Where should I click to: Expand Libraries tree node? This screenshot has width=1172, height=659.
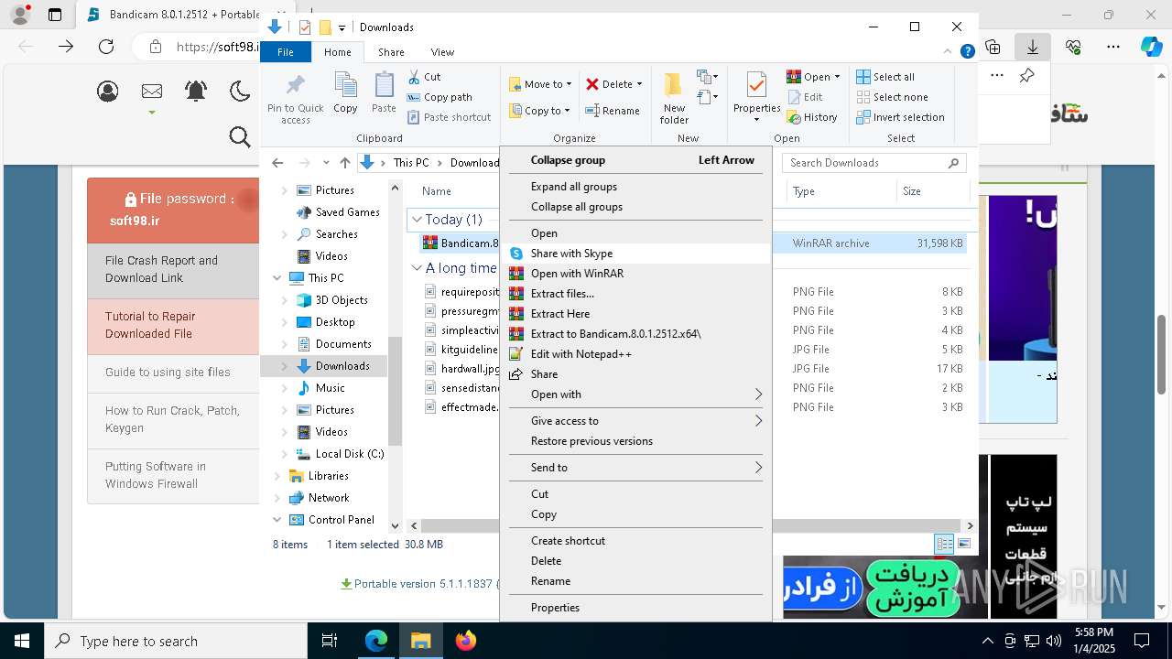277,476
